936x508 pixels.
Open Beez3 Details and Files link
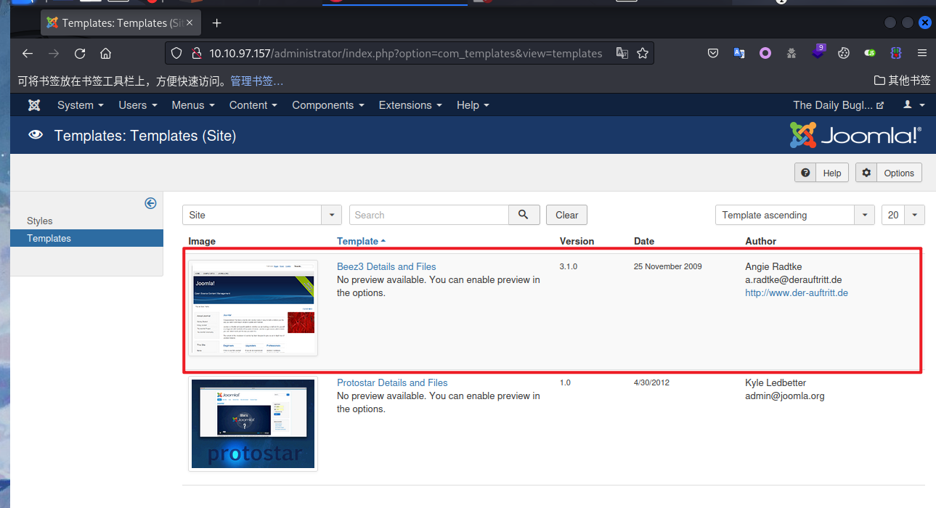pyautogui.click(x=386, y=266)
